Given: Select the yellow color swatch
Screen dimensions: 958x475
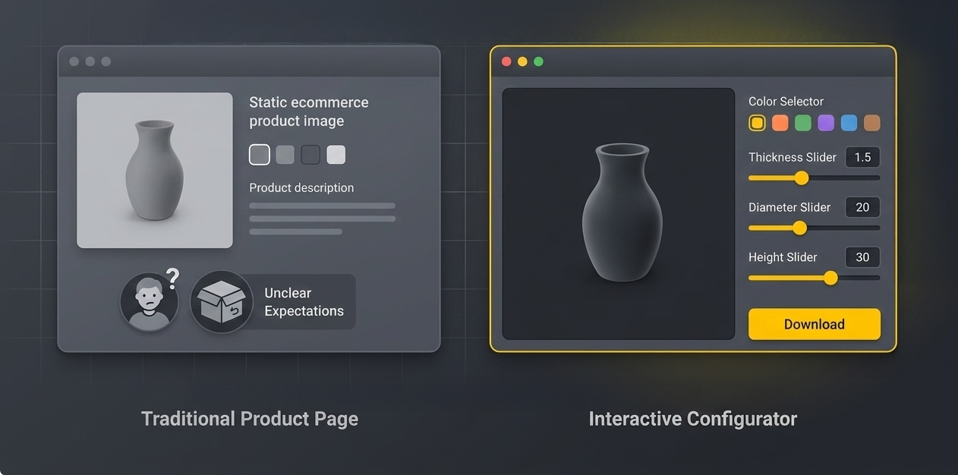Looking at the screenshot, I should (757, 123).
